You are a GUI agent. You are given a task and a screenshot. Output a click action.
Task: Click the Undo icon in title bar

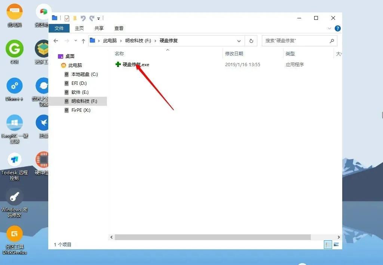pyautogui.click(x=83, y=18)
